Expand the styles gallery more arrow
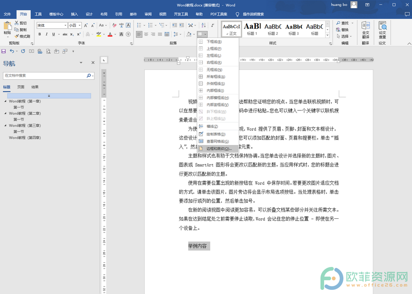This screenshot has width=412, height=294. [x=327, y=35]
